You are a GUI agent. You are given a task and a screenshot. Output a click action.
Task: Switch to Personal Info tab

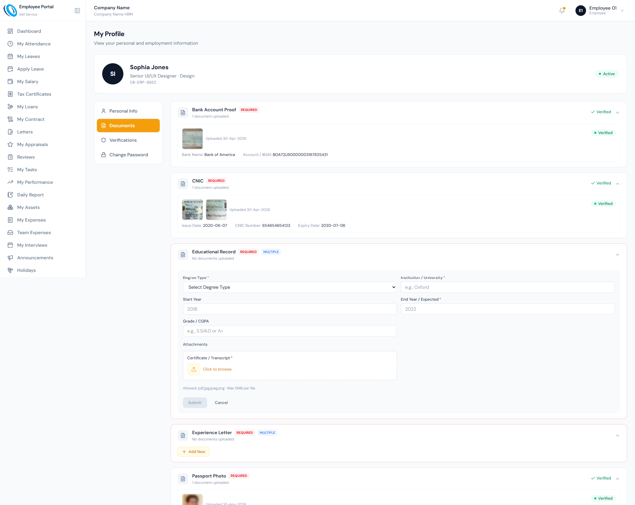click(x=128, y=111)
